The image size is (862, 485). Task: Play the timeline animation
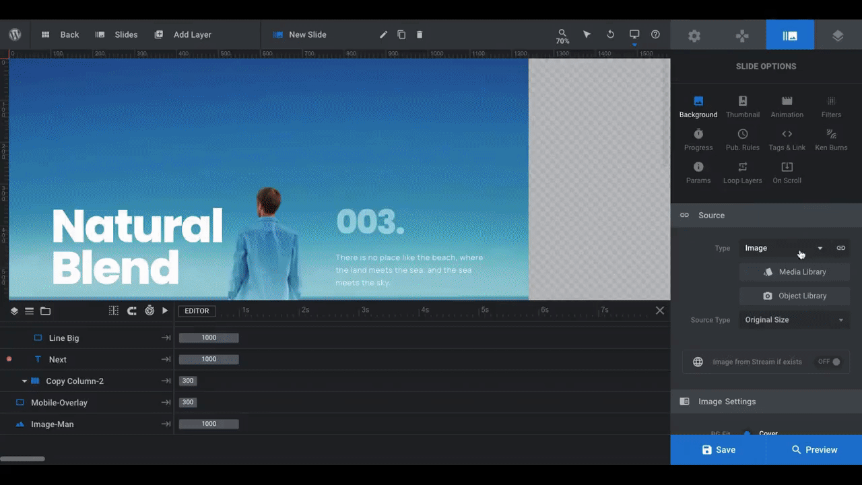[165, 311]
